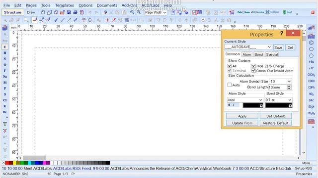Select the red reaction arrow tool
The height and width of the screenshot is (178, 318).
coord(114,20)
